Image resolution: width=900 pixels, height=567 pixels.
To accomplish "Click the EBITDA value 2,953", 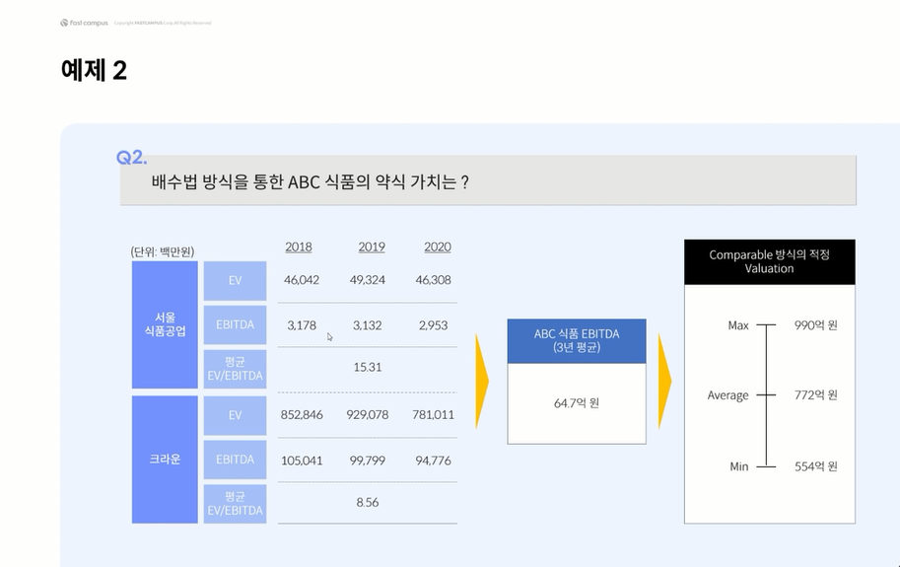I will (x=434, y=325).
